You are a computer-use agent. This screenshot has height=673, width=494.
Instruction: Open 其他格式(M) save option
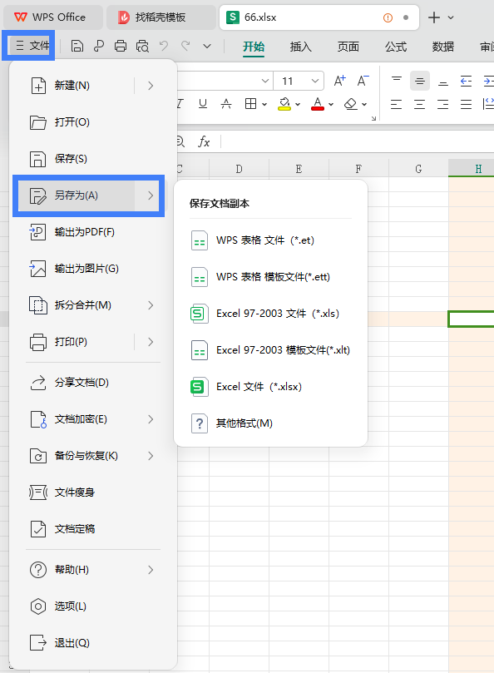click(270, 423)
